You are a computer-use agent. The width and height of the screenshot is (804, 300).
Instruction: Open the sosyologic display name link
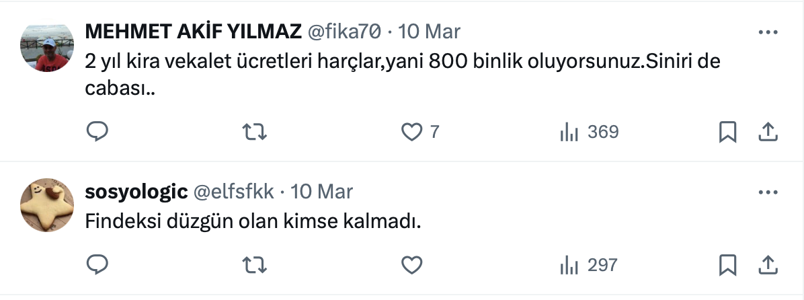pos(136,192)
